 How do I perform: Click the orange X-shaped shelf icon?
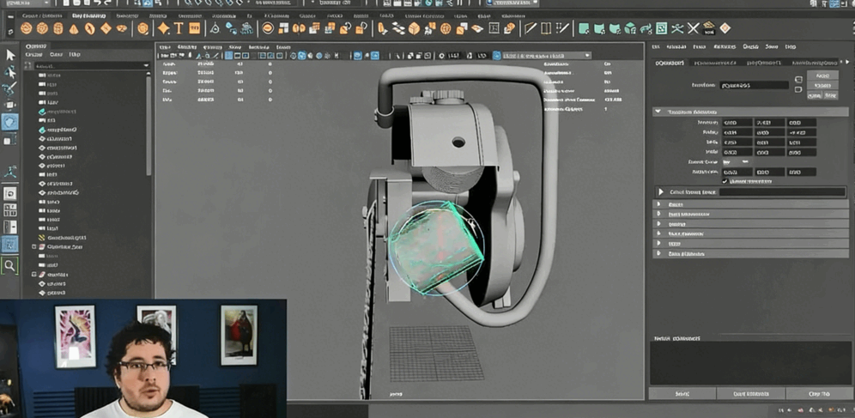coord(693,28)
